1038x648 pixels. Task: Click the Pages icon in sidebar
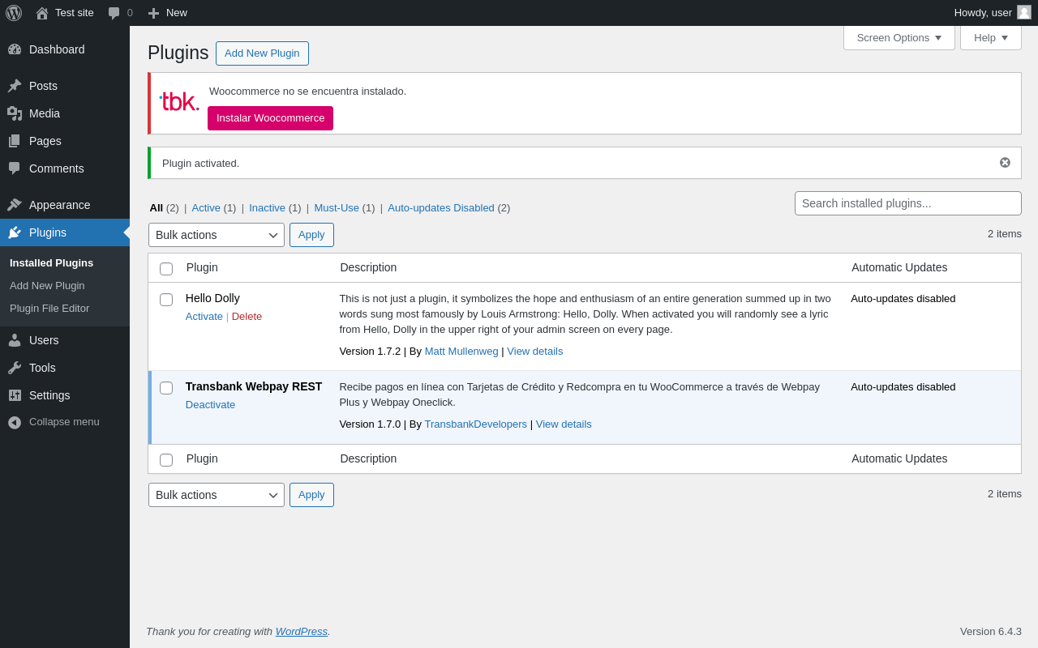point(15,141)
